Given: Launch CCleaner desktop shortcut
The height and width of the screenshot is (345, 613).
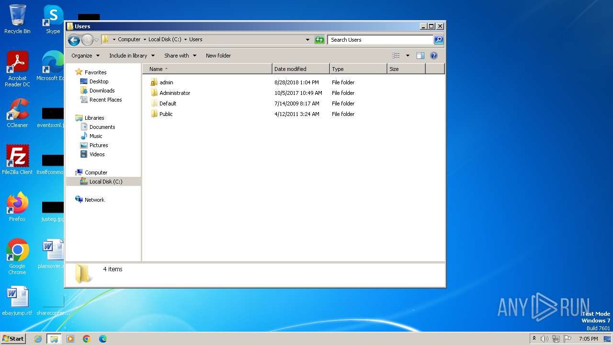Looking at the screenshot, I should pyautogui.click(x=17, y=113).
